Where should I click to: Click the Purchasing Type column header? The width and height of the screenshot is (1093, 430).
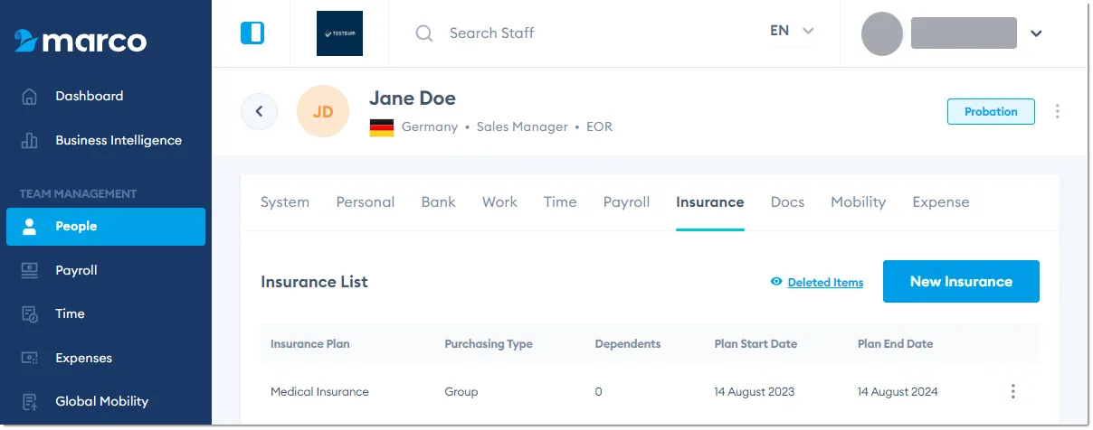(x=489, y=344)
